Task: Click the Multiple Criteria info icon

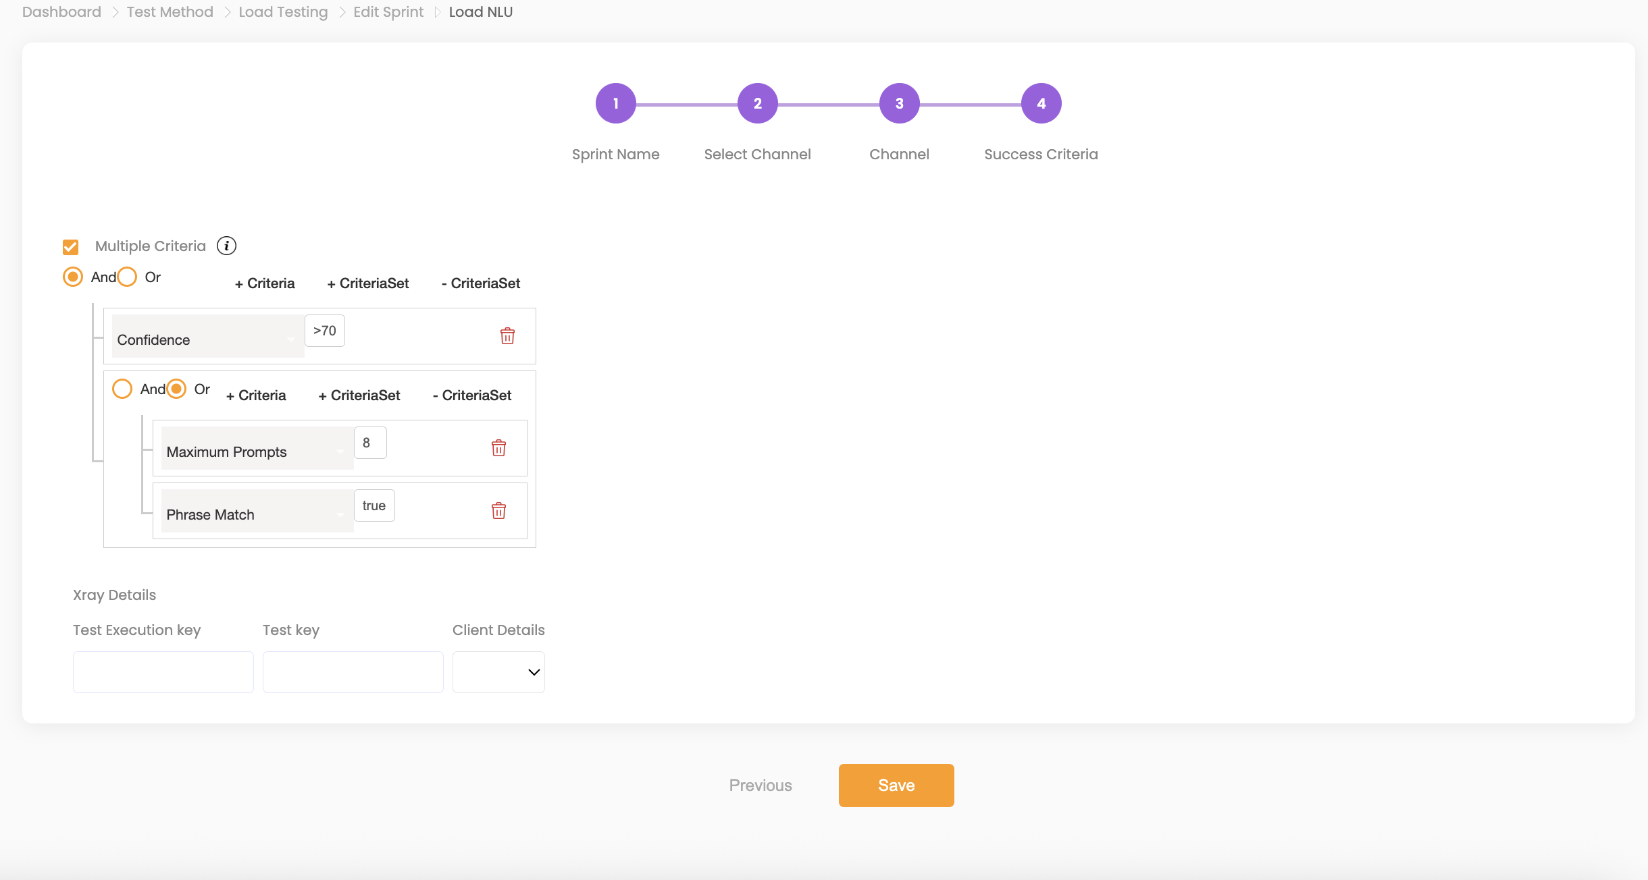Action: (x=226, y=246)
